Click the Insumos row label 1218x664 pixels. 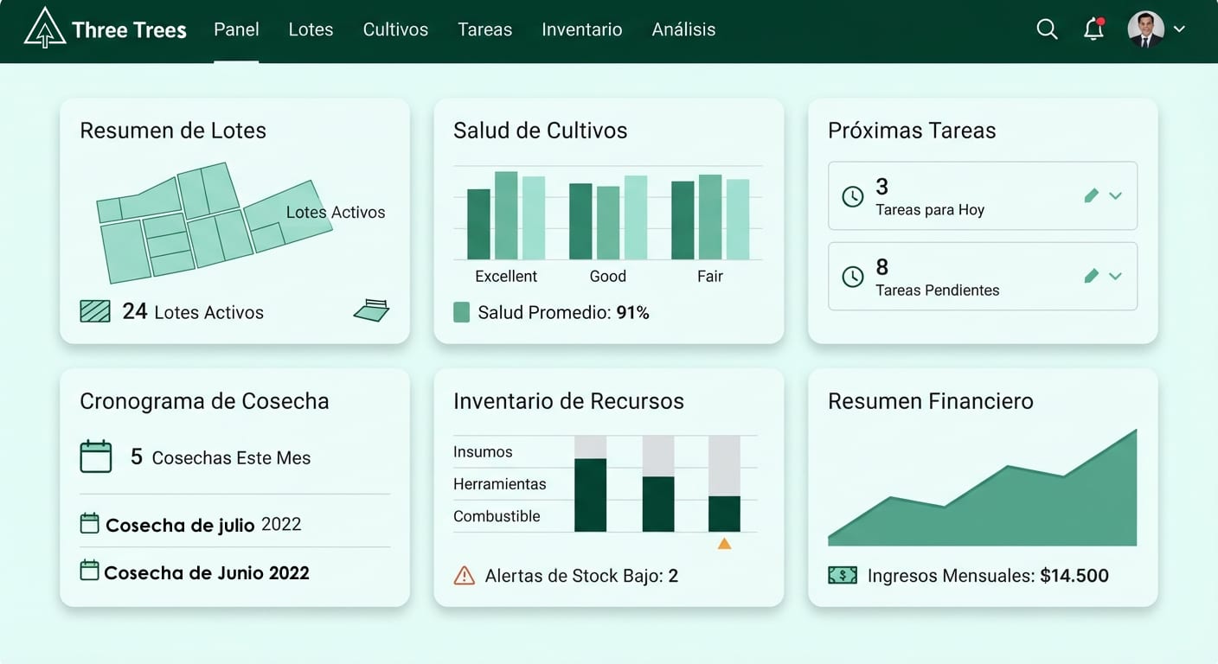(x=483, y=452)
